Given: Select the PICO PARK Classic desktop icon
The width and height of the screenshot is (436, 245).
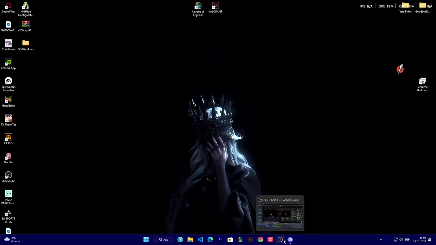Looking at the screenshot, I should pyautogui.click(x=8, y=197).
